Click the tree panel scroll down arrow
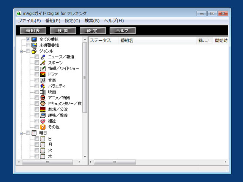The height and width of the screenshot is (182, 243). [85, 157]
